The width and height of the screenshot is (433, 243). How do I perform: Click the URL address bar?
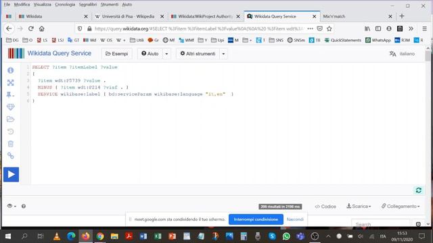pos(199,28)
